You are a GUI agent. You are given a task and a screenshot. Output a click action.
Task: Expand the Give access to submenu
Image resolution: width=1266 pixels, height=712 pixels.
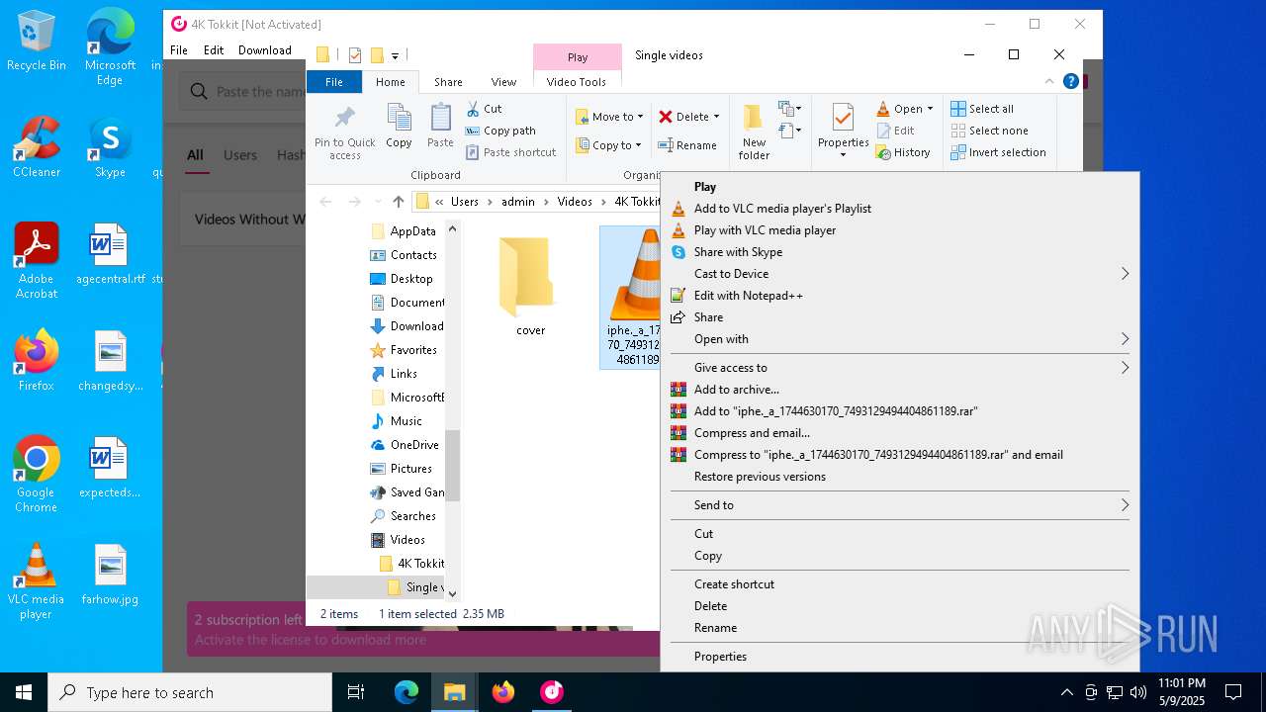coord(899,368)
